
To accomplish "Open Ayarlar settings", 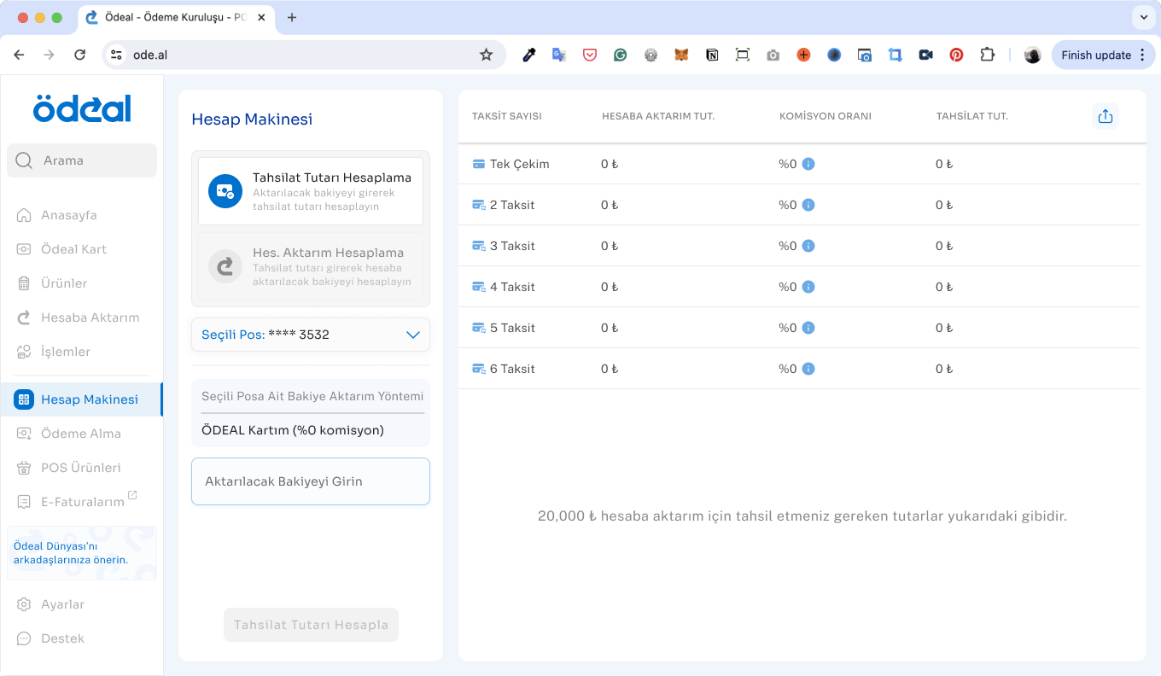I will [x=82, y=604].
